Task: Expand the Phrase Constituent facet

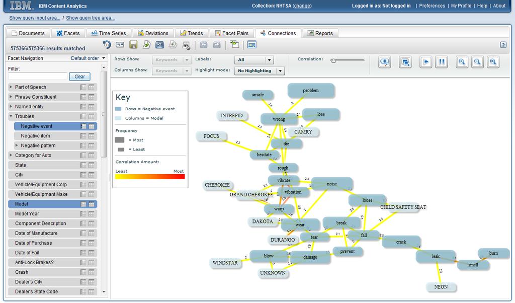Action: (11, 97)
